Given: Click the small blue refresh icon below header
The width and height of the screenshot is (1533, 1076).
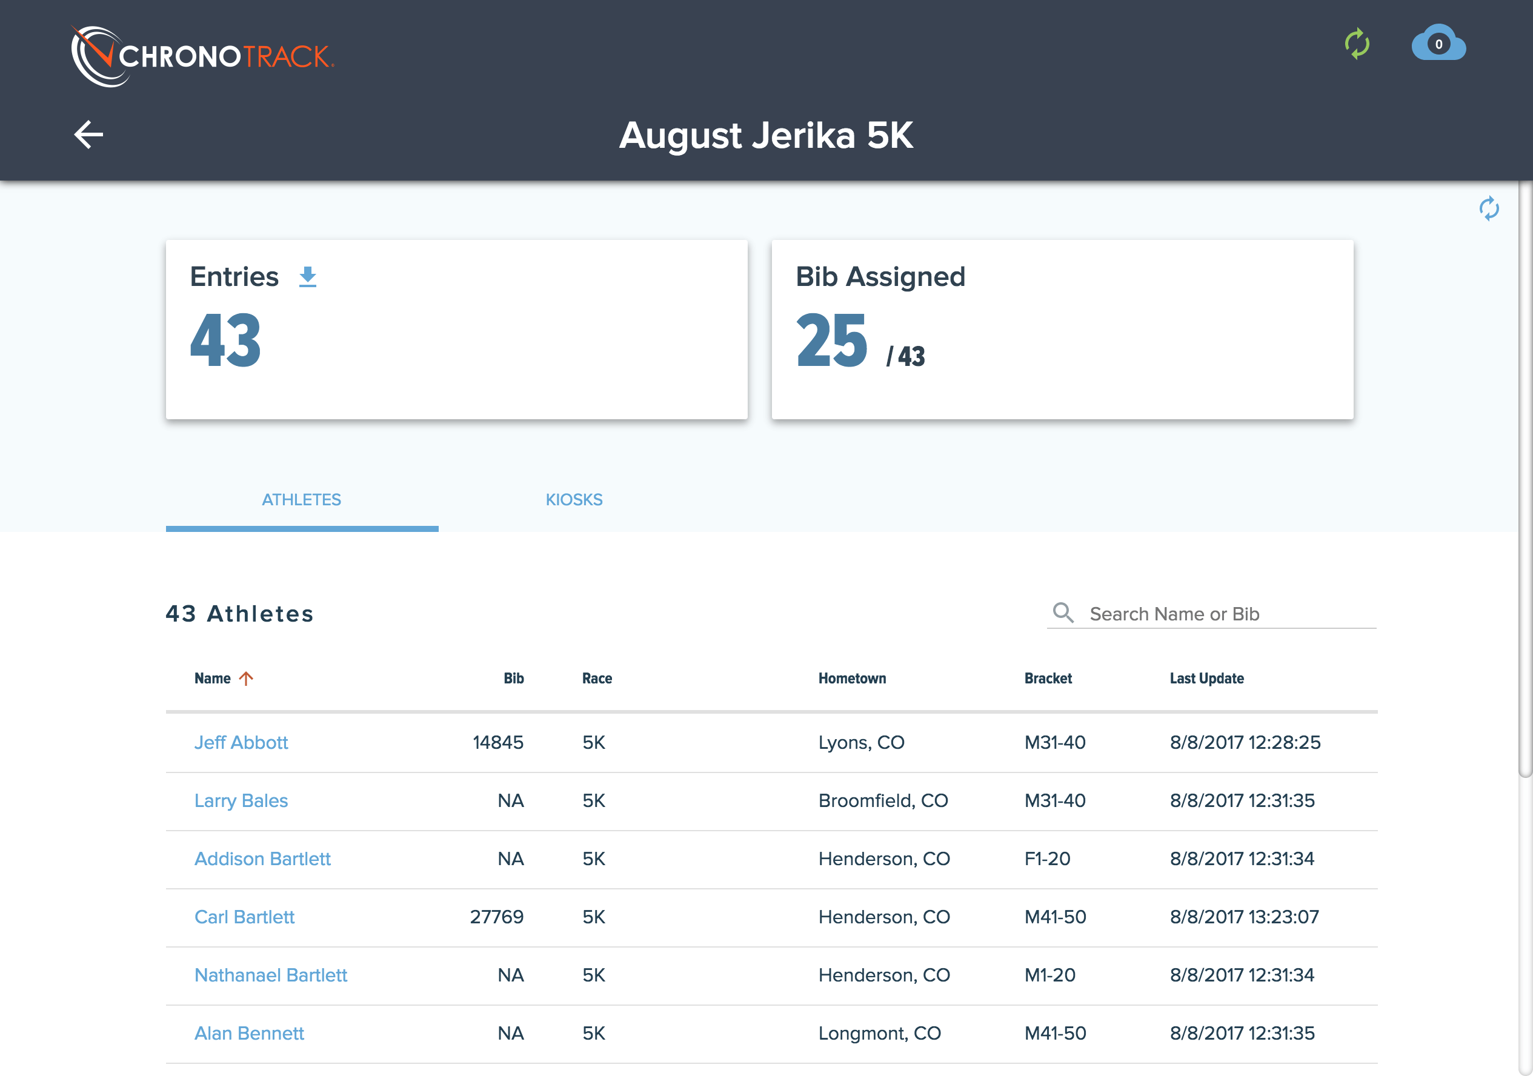Looking at the screenshot, I should pos(1488,208).
